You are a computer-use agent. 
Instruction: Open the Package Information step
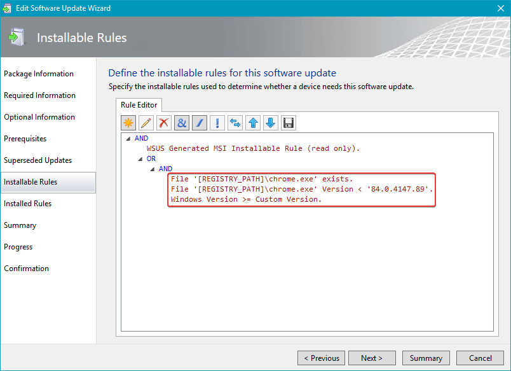pyautogui.click(x=39, y=74)
